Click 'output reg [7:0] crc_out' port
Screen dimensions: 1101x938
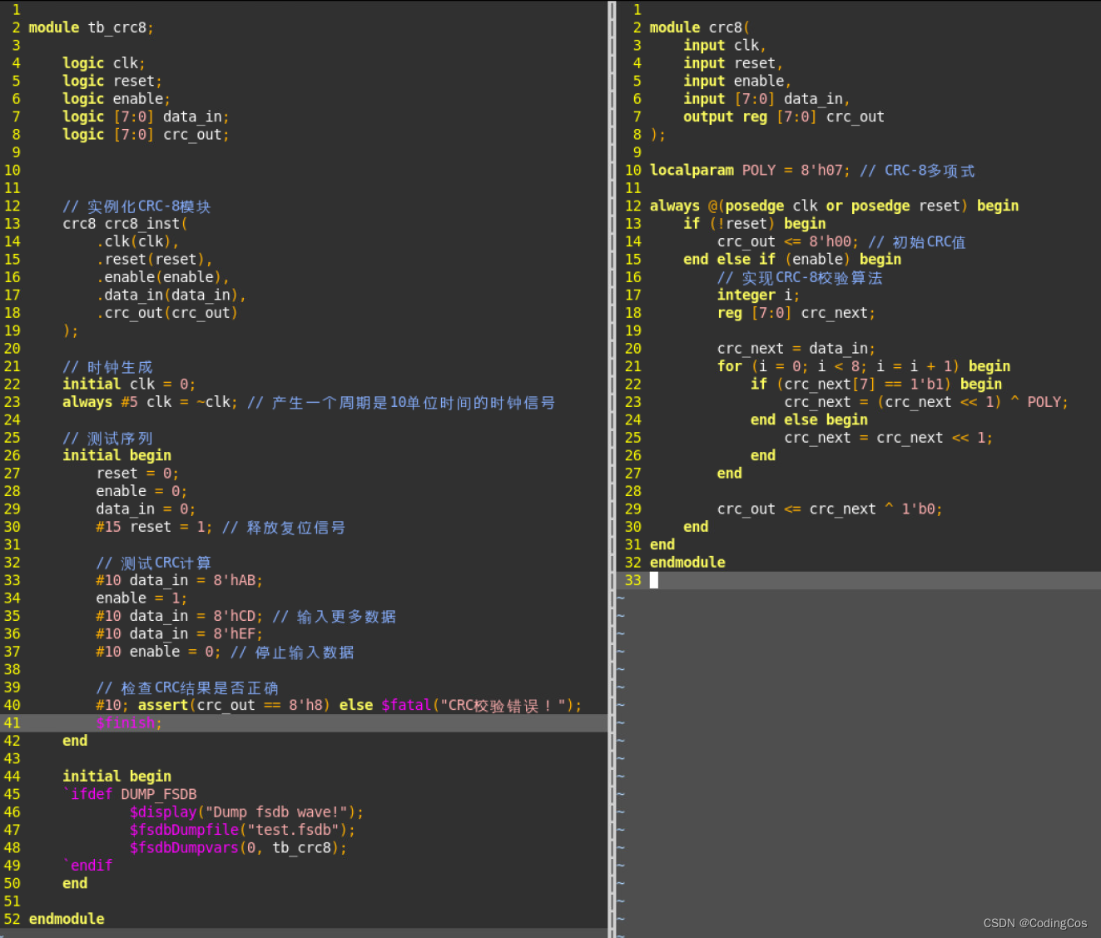pyautogui.click(x=784, y=117)
